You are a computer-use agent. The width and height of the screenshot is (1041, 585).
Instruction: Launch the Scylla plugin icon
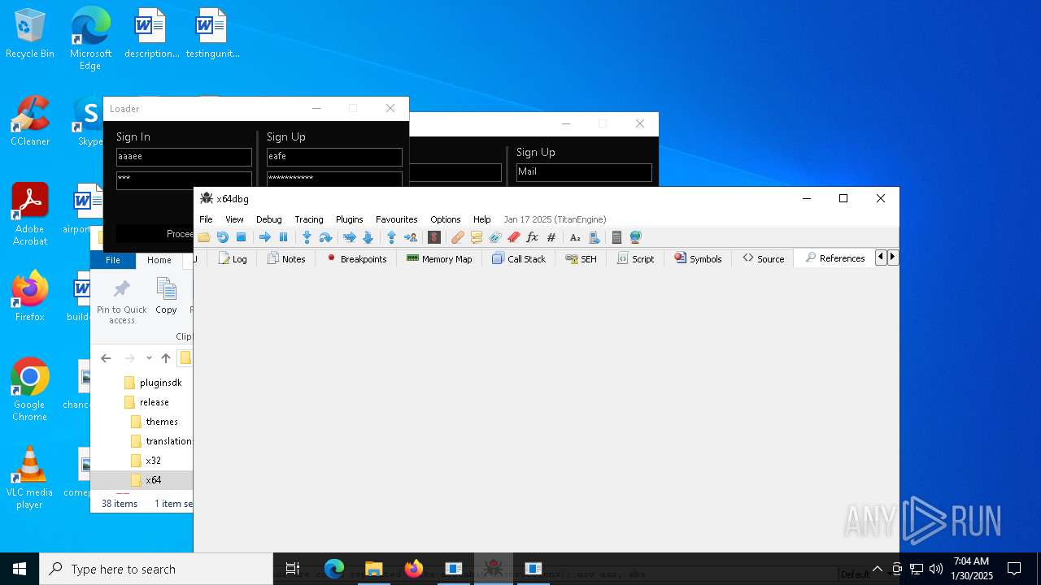tap(434, 237)
